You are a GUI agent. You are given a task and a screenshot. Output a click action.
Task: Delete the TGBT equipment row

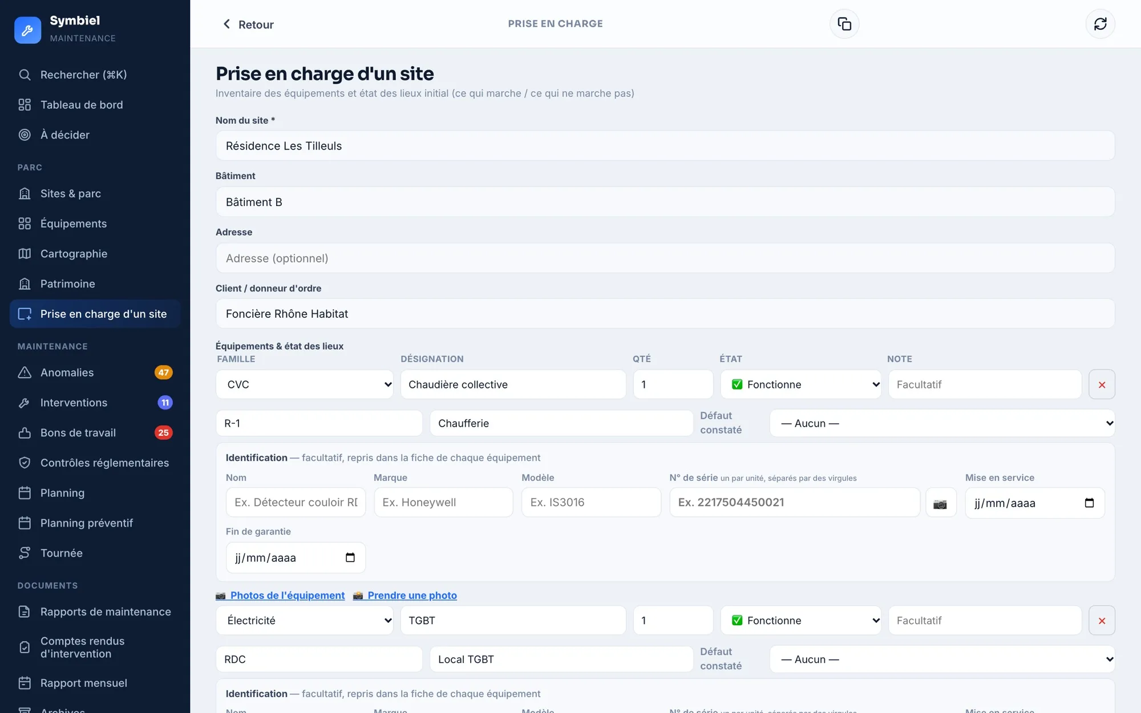[x=1102, y=621]
